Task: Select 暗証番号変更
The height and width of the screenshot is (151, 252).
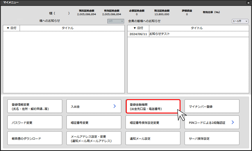Action: pos(94,122)
